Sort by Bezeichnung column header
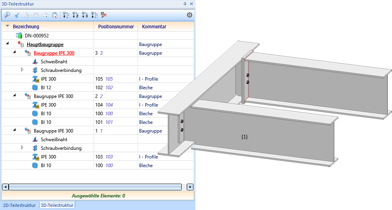 click(26, 26)
